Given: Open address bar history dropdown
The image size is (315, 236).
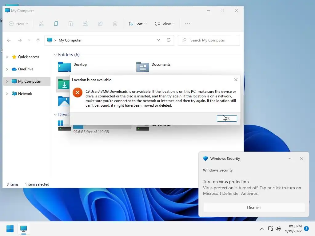Looking at the screenshot, I should (x=158, y=40).
